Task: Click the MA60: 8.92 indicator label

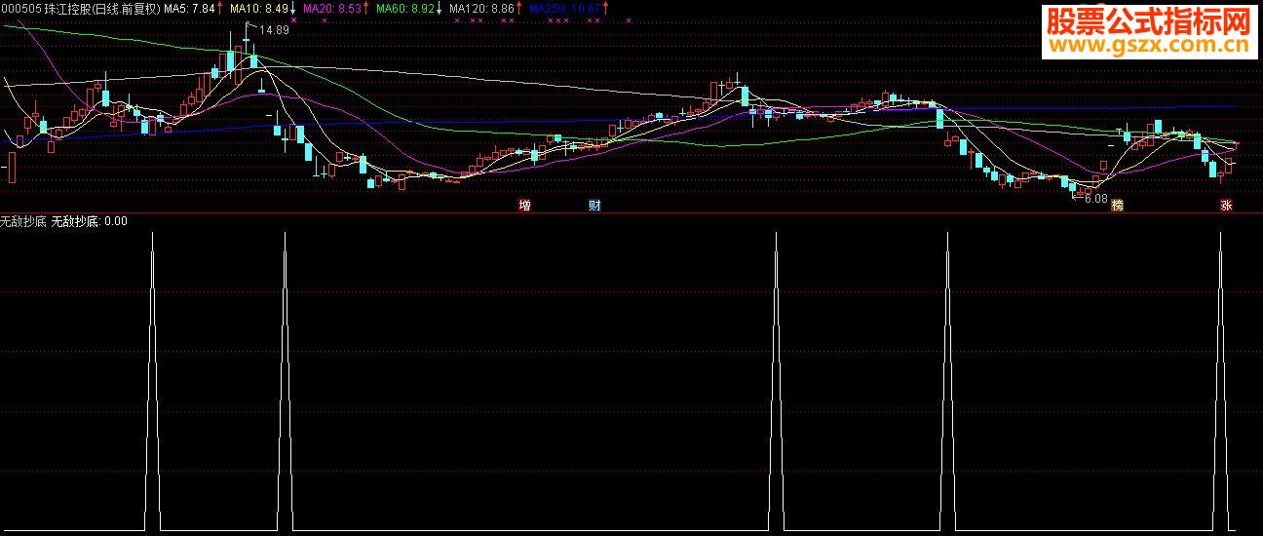Action: pos(407,8)
